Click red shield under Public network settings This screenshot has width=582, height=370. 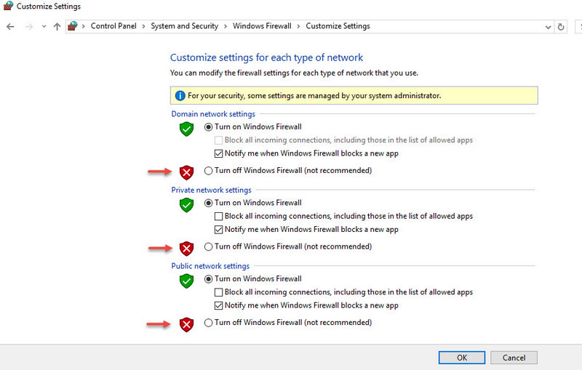(187, 324)
